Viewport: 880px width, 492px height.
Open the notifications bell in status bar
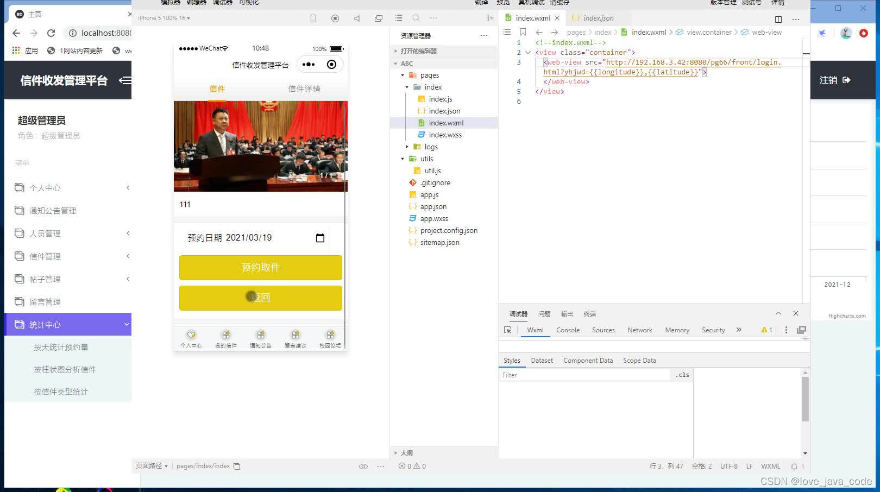794,466
